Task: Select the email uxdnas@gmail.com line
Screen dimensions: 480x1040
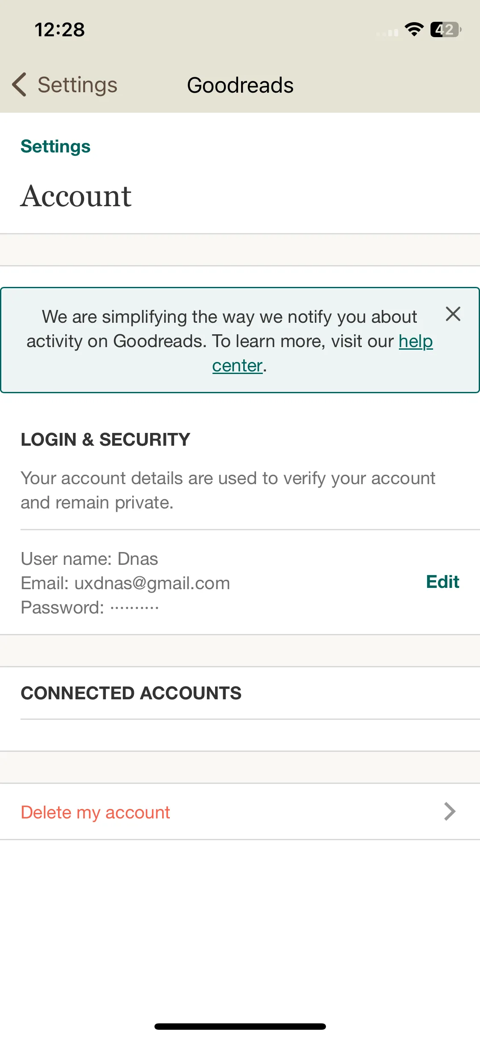Action: pyautogui.click(x=125, y=583)
